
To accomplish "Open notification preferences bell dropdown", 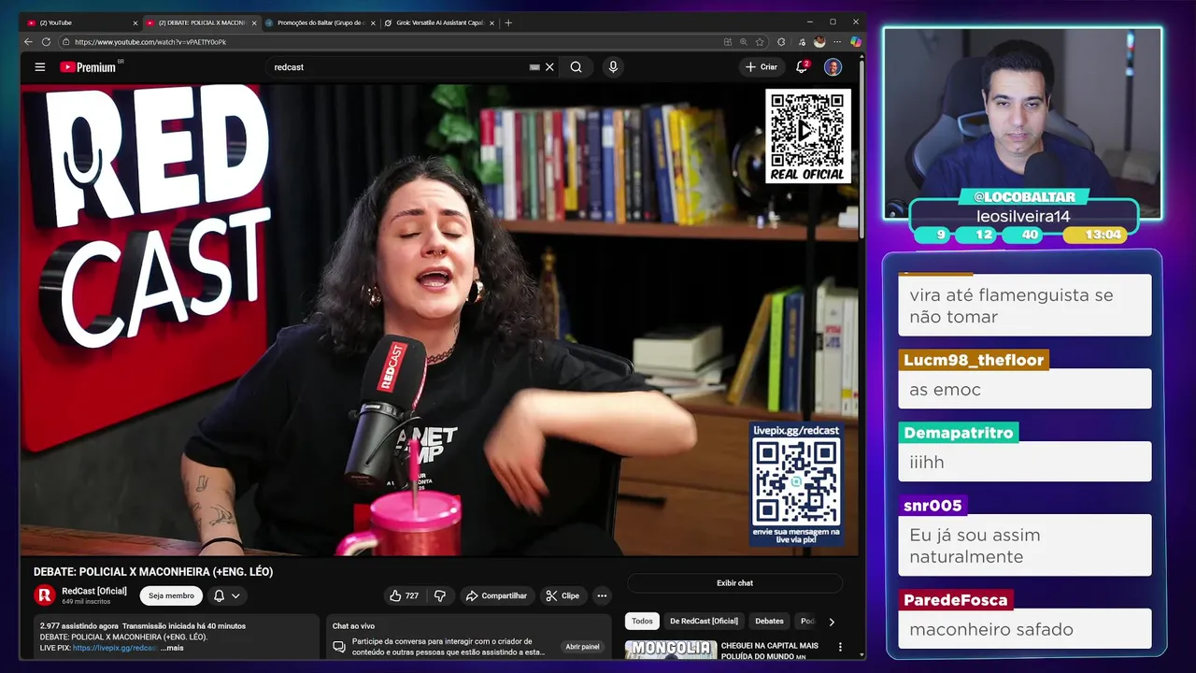I will 226,595.
